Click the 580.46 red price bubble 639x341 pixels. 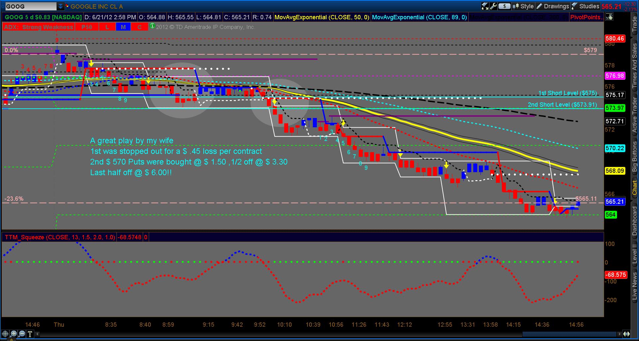[x=614, y=39]
